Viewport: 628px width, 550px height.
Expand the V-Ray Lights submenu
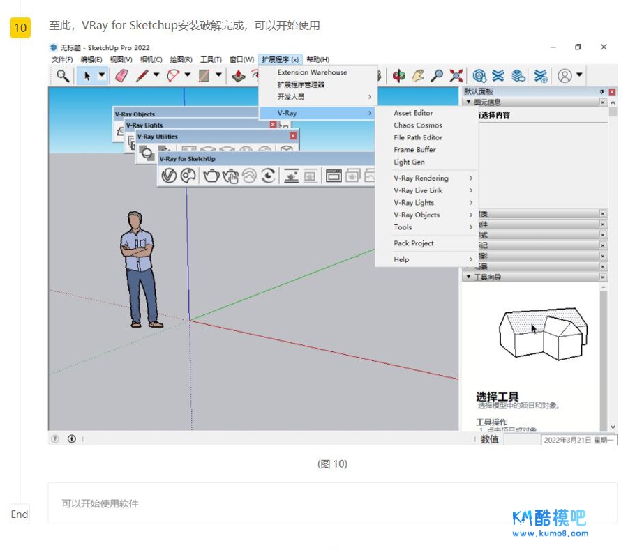(x=426, y=202)
